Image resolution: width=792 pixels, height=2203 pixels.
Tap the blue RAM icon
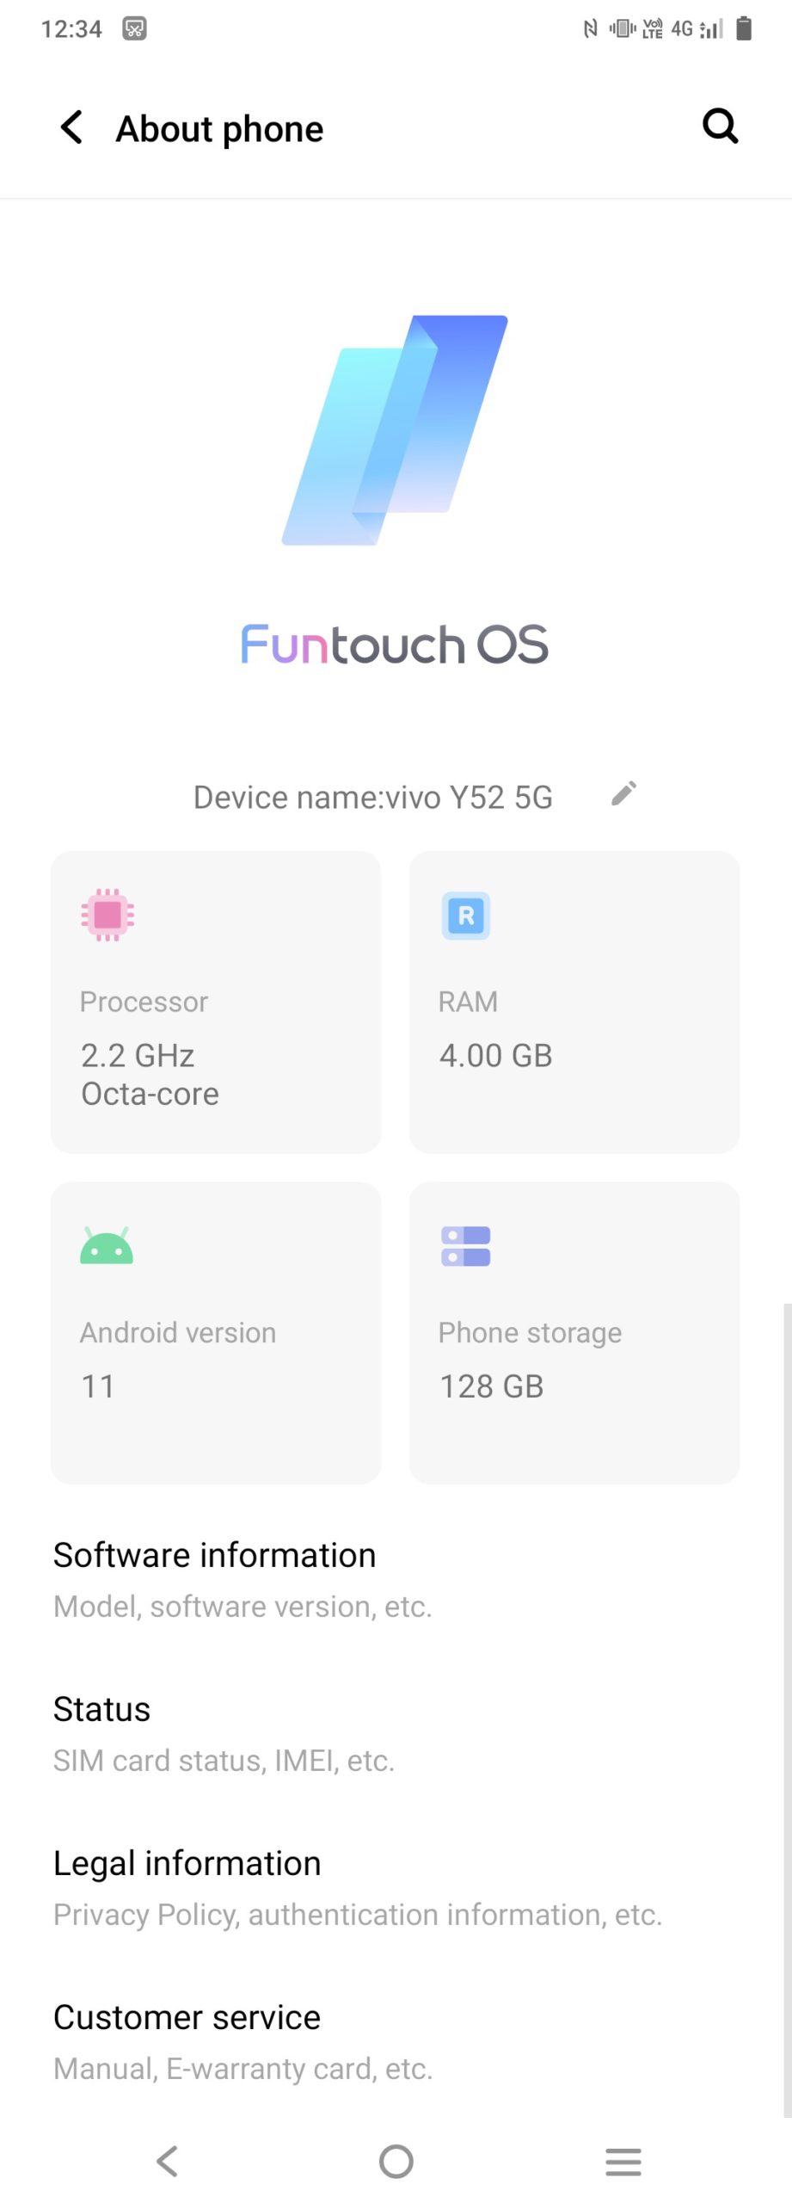pyautogui.click(x=466, y=916)
